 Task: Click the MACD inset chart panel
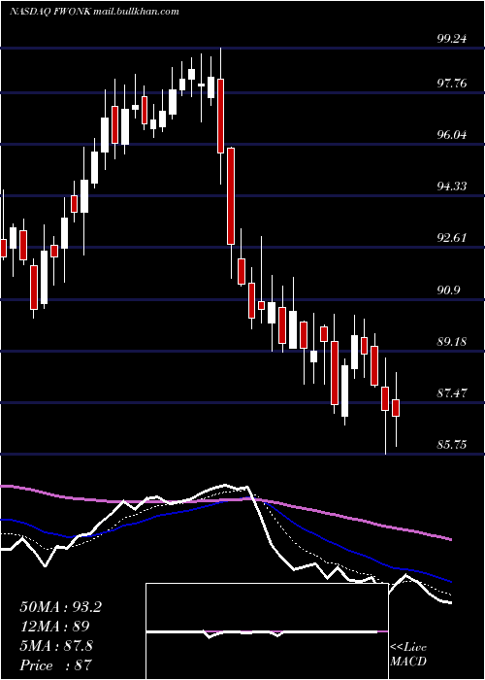(x=267, y=631)
